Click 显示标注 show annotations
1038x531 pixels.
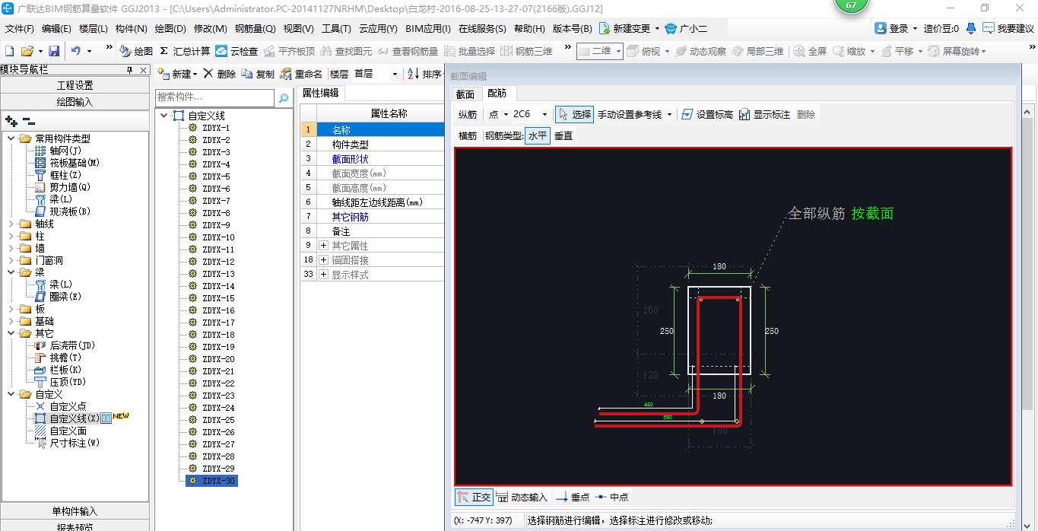click(x=764, y=114)
